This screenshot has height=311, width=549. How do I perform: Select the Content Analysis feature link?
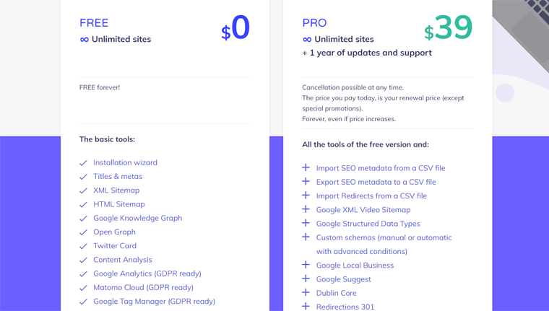[x=123, y=260]
